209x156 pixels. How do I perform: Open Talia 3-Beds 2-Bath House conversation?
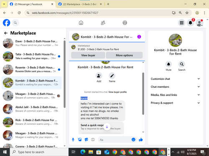32,56
